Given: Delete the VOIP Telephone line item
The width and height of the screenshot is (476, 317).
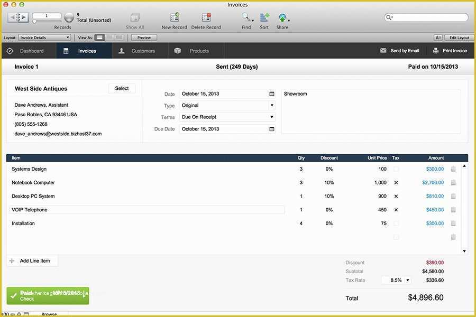Looking at the screenshot, I should [453, 210].
